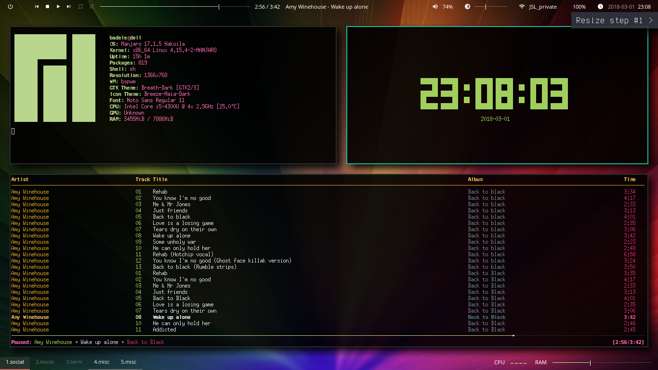Click the Title column header
Viewport: 658px width, 370px height.
tap(160, 179)
